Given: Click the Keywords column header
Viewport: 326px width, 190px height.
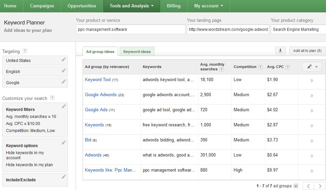Looking at the screenshot, I should coord(152,67).
